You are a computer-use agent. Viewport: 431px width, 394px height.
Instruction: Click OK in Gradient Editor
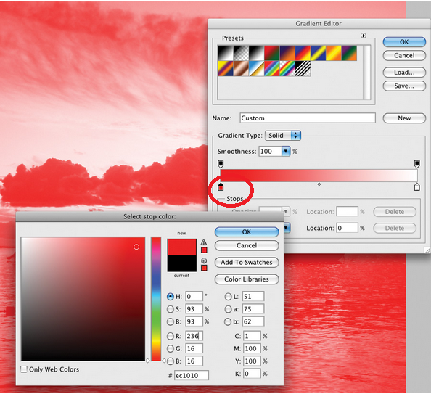pyautogui.click(x=404, y=42)
